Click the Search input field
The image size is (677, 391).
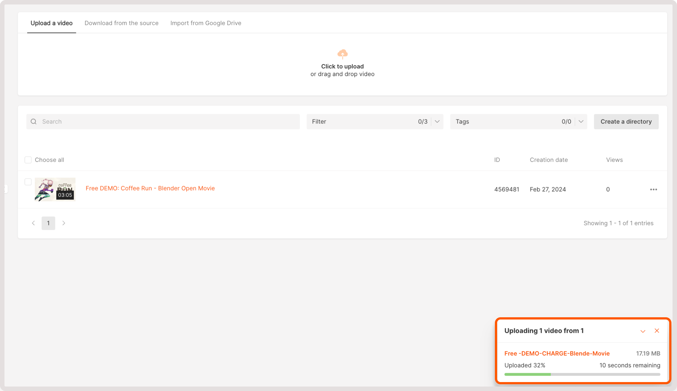pos(168,121)
